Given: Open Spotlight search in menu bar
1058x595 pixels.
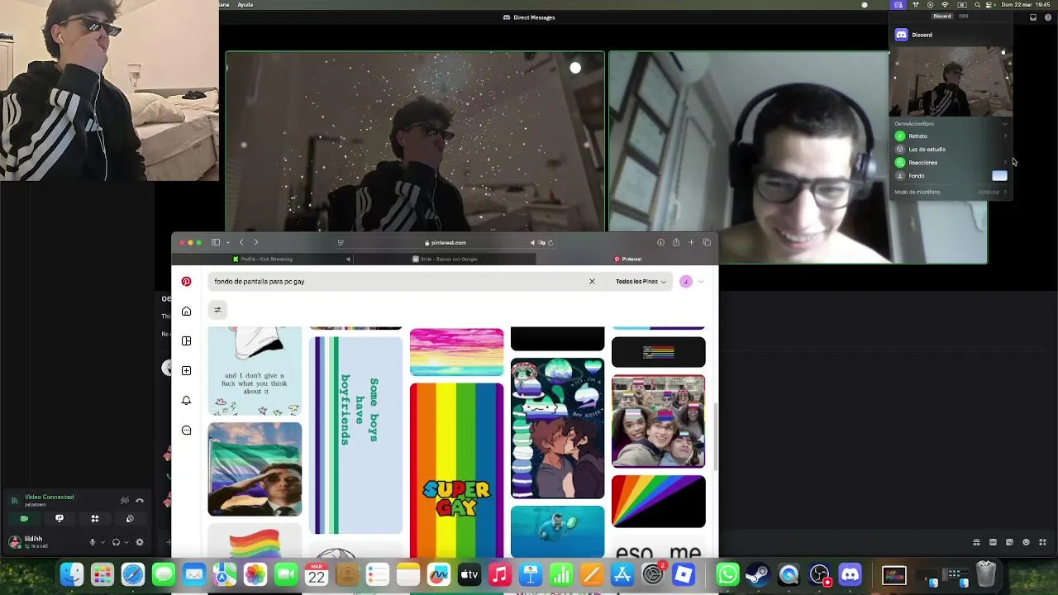Looking at the screenshot, I should point(977,5).
